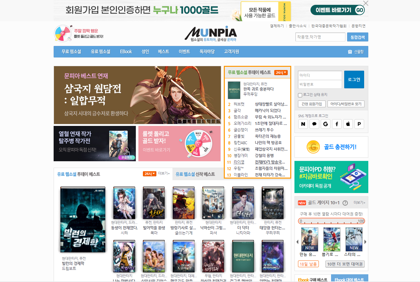The image size is (420, 282).
Task: Close the top banner with the X icon
Action: pyautogui.click(x=365, y=4)
